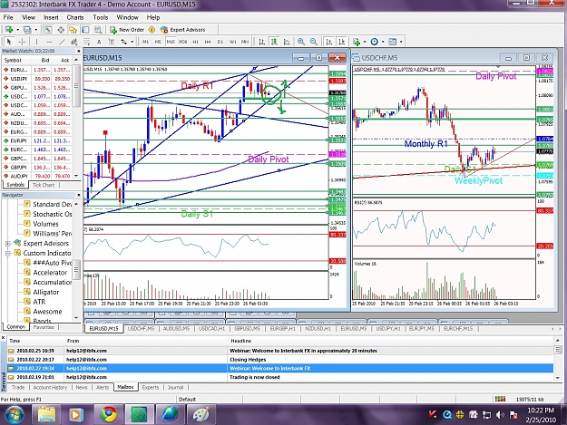
Task: Open the Favorites tab in Navigator
Action: (44, 327)
